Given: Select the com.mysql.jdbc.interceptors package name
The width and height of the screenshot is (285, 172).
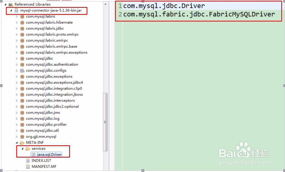Looking at the screenshot, I should [x=50, y=101].
